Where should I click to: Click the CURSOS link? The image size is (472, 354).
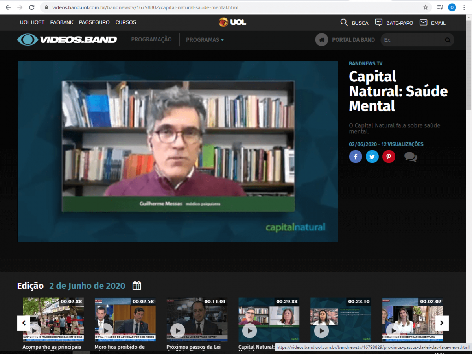click(x=126, y=22)
